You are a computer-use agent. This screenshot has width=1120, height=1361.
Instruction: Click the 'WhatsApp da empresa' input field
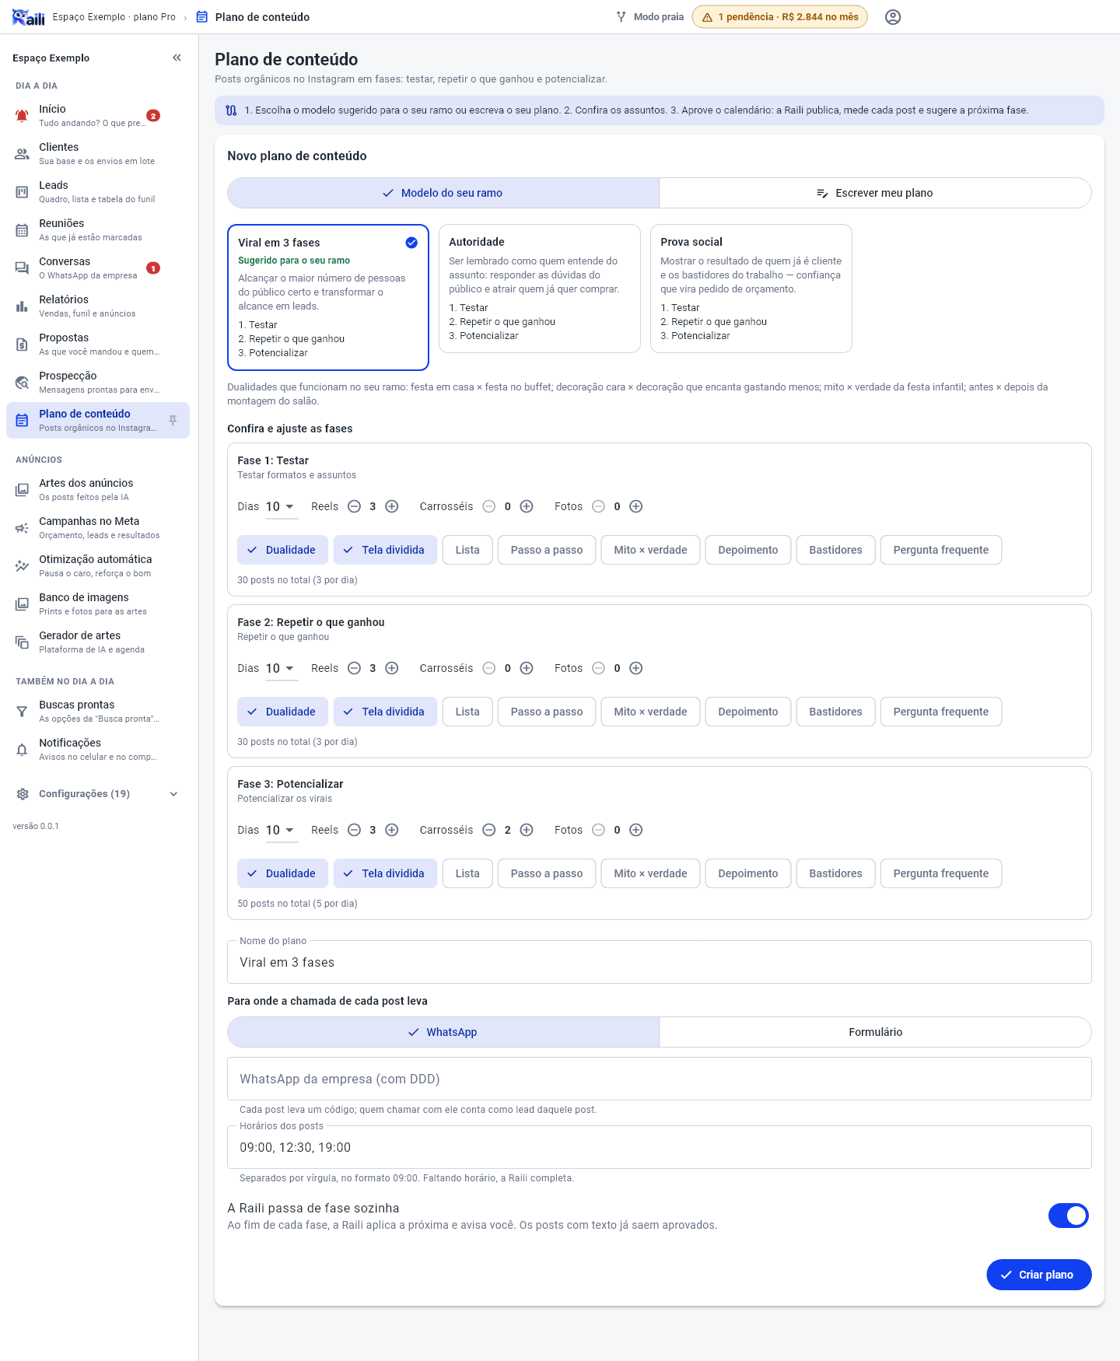click(x=660, y=1079)
